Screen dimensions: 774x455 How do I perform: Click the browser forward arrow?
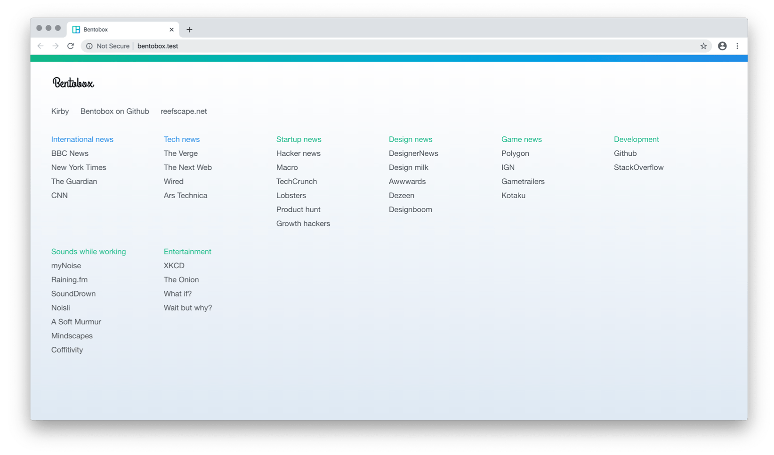point(56,46)
